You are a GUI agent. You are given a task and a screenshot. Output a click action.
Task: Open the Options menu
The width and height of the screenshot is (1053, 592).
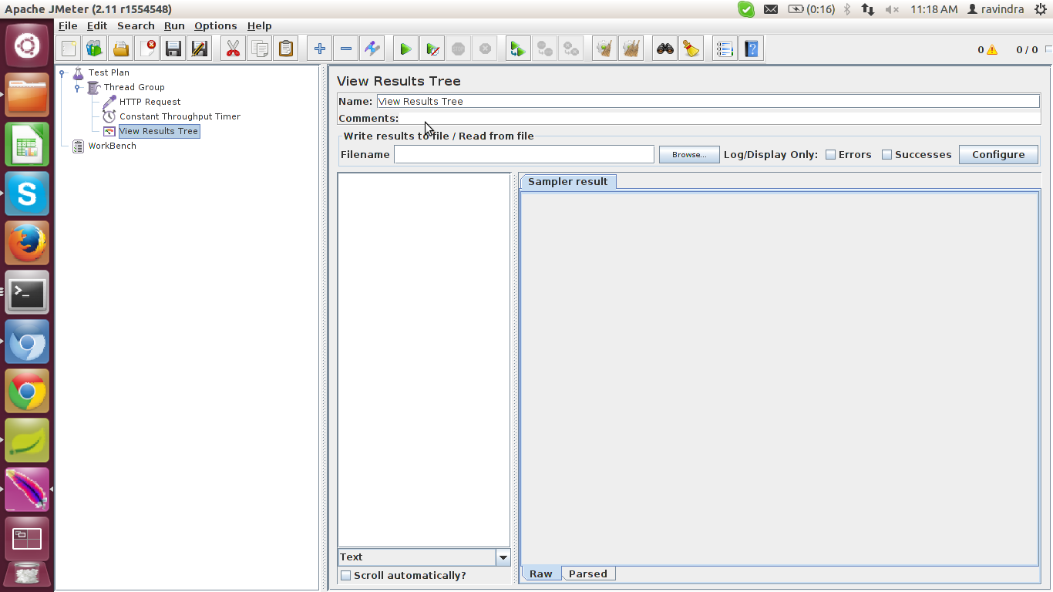click(x=216, y=26)
